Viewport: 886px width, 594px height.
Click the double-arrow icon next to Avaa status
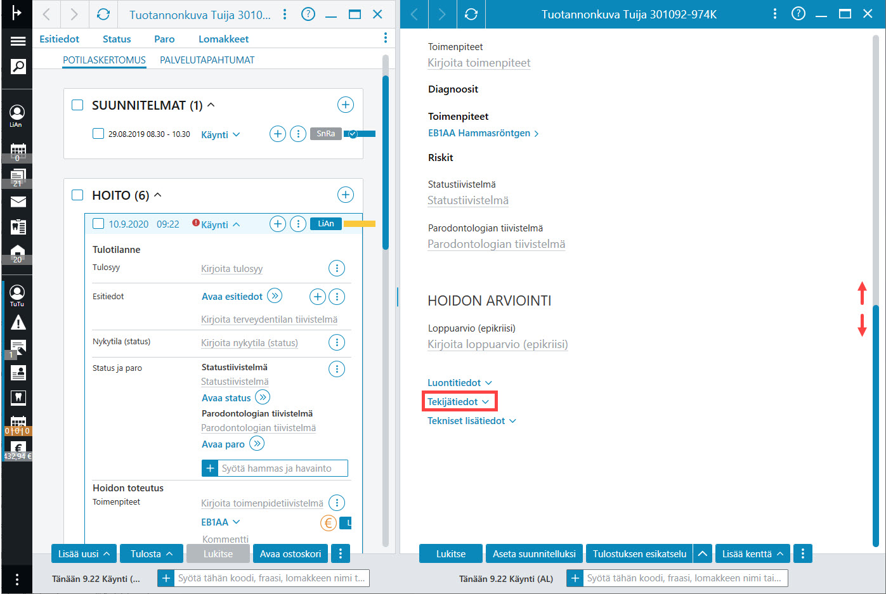263,397
